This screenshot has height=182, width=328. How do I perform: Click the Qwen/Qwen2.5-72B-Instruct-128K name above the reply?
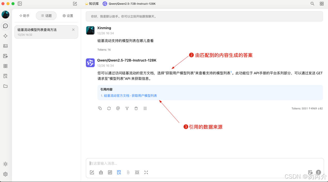tap(127, 60)
